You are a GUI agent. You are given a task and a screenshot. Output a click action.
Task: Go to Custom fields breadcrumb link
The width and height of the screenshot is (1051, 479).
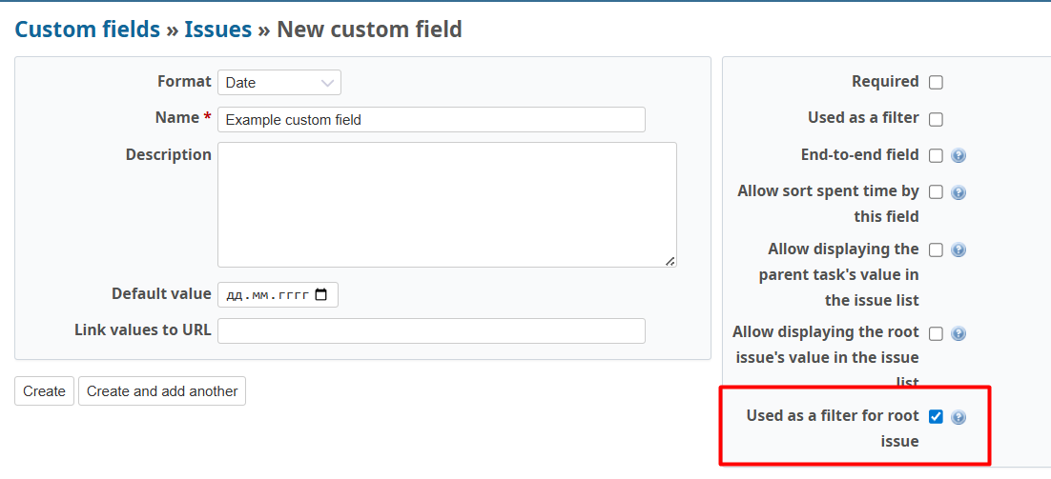pyautogui.click(x=87, y=30)
